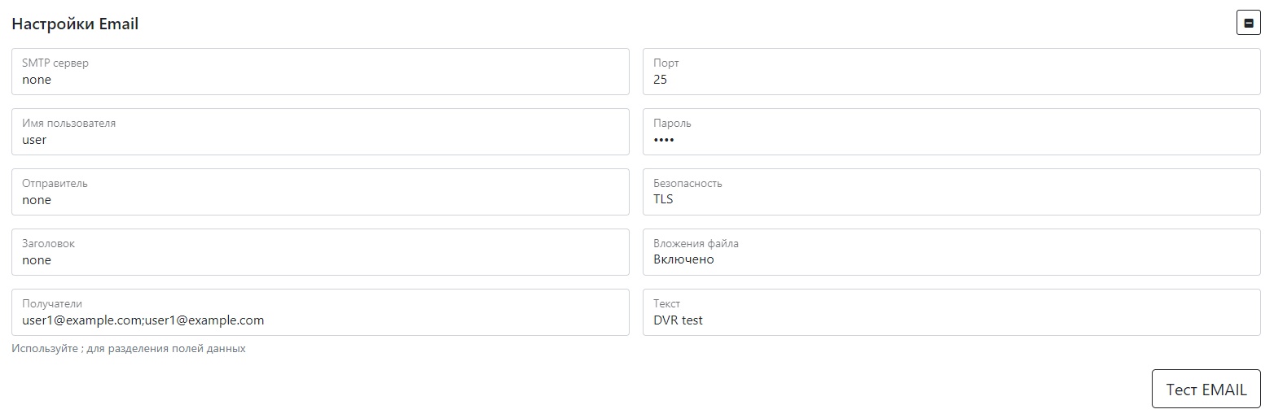This screenshot has height=418, width=1274.
Task: Click the Отправитель input field
Action: tap(320, 192)
